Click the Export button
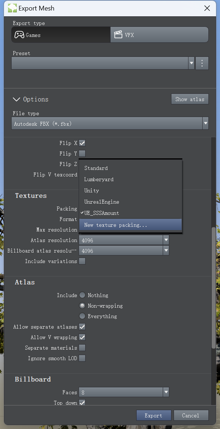Screen dimensions: 220x429 coord(153,415)
